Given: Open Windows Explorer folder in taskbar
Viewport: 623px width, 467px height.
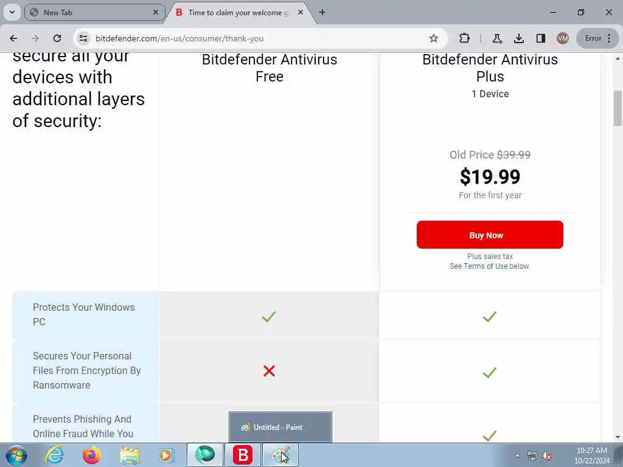Looking at the screenshot, I should point(130,455).
